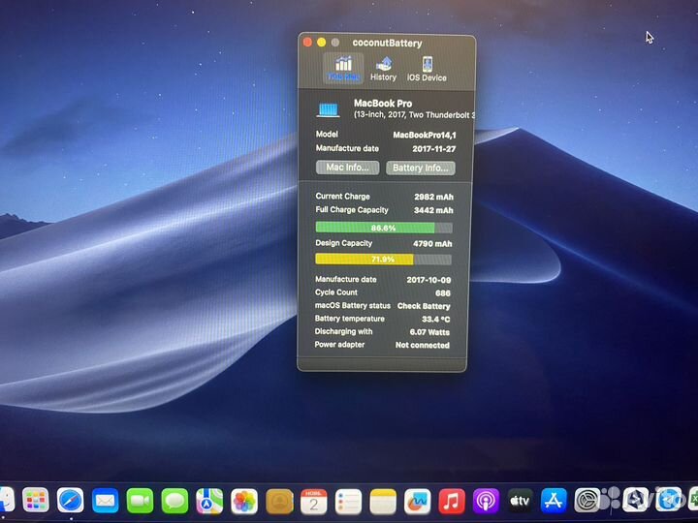Click the MacBook Pro laptop icon
698x523 pixels.
[x=329, y=109]
